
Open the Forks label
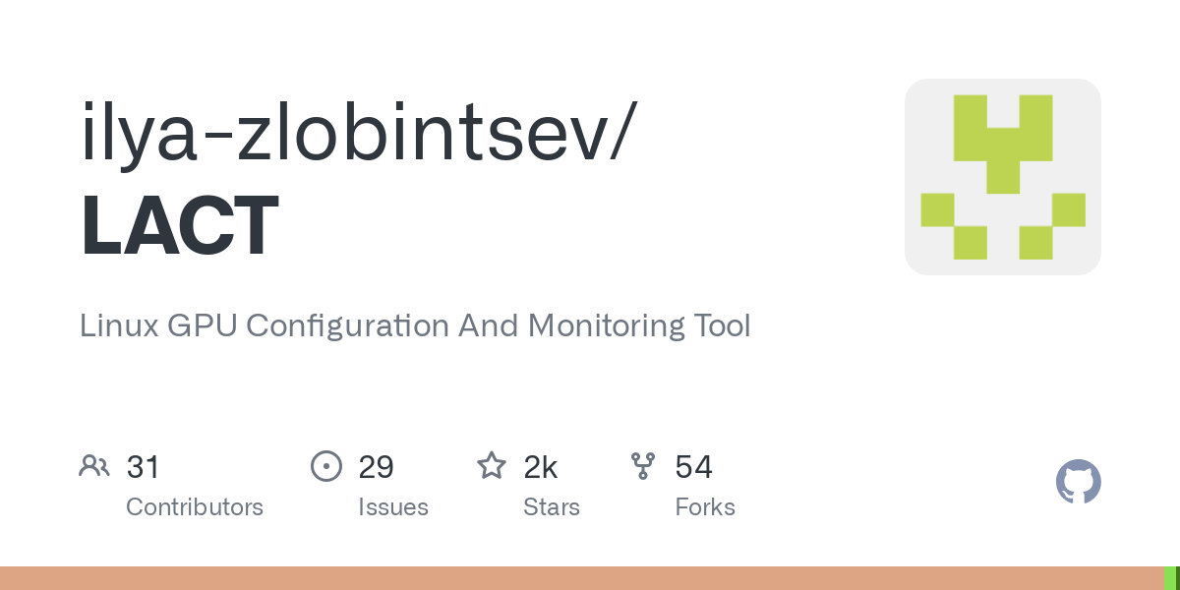[705, 507]
